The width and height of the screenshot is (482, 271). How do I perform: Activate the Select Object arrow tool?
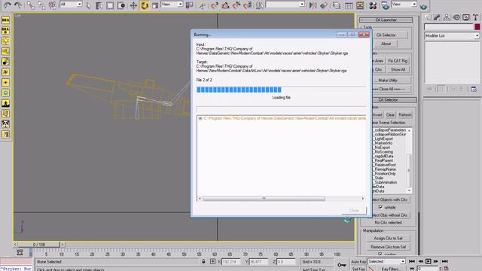pos(89,5)
